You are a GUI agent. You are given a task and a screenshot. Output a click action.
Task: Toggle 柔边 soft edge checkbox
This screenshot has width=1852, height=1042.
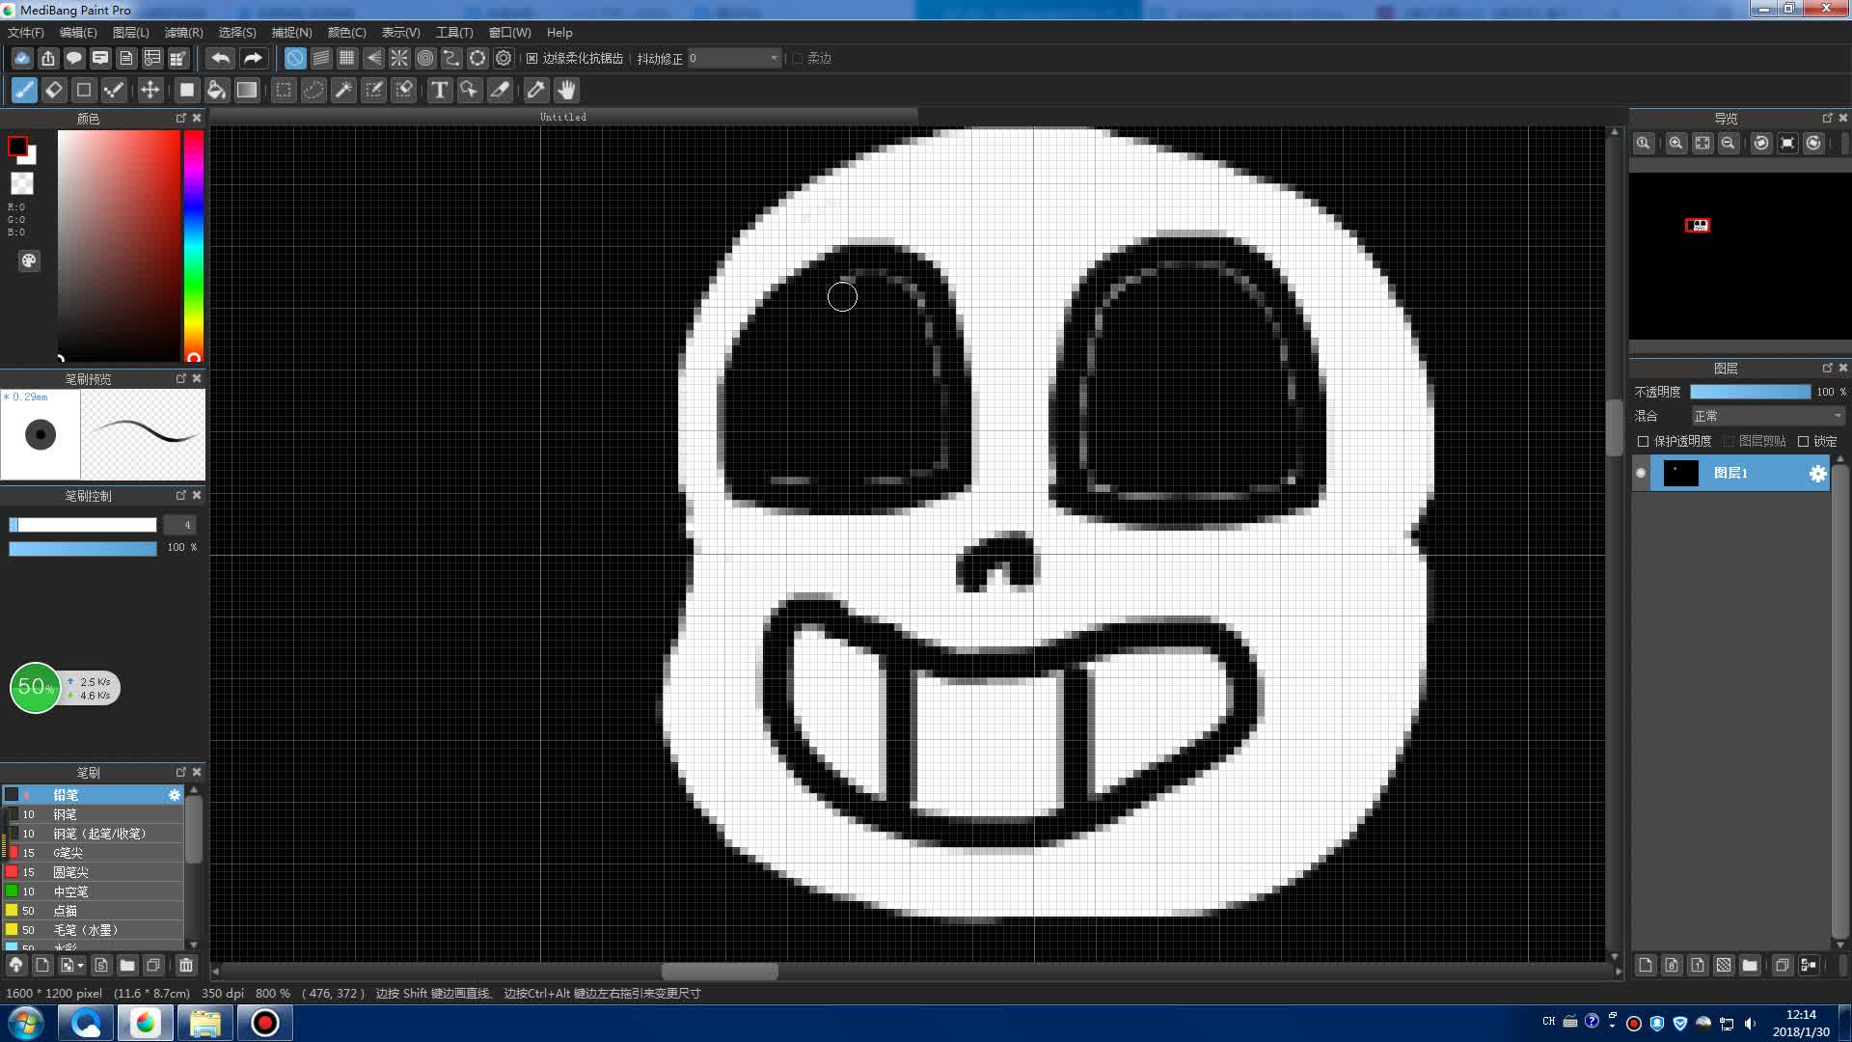pos(798,59)
